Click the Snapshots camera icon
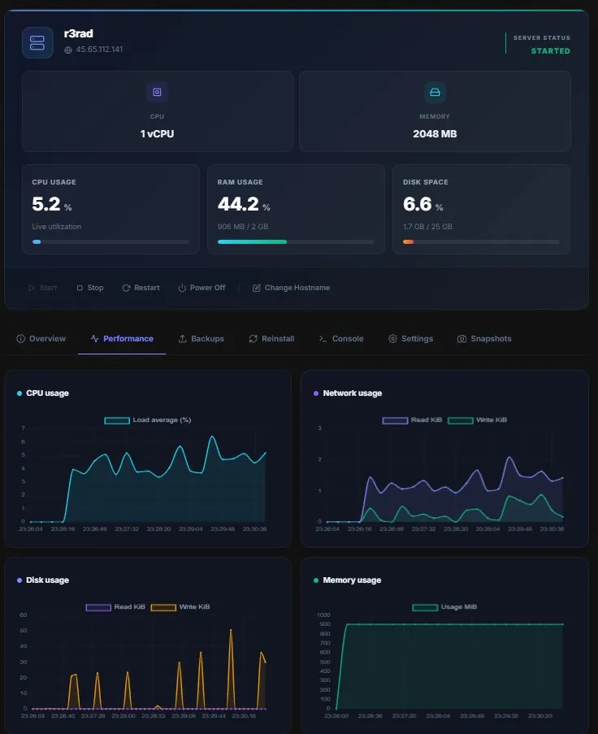This screenshot has width=598, height=734. coord(461,338)
